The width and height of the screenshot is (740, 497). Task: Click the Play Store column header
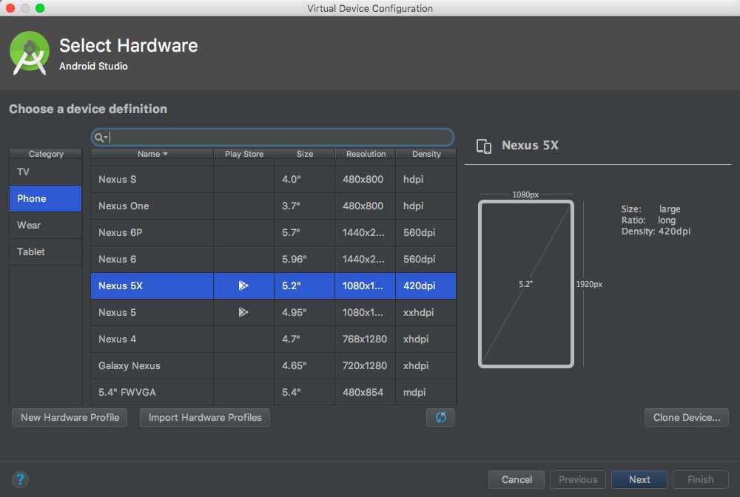click(244, 154)
